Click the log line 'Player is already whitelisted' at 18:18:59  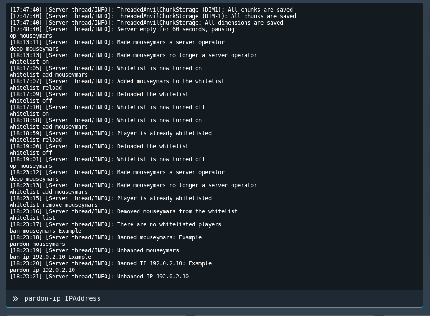(x=111, y=133)
